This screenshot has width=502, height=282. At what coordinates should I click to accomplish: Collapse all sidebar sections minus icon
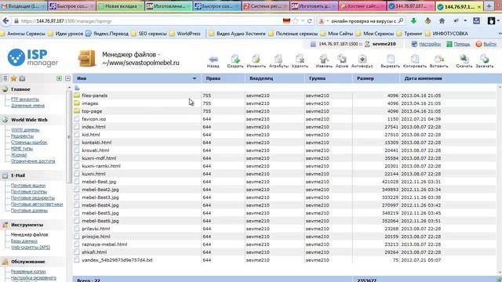tap(67, 78)
